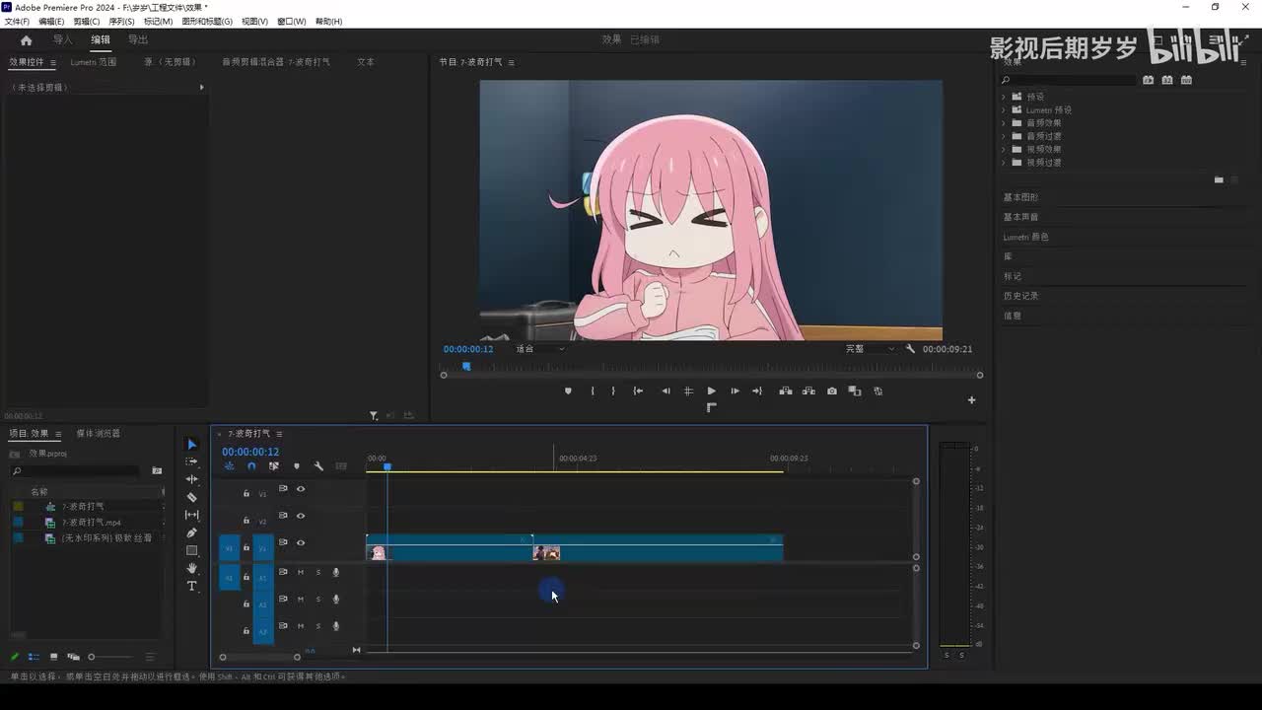This screenshot has height=710, width=1262.
Task: Expand the 预设 effects folder
Action: click(1004, 97)
